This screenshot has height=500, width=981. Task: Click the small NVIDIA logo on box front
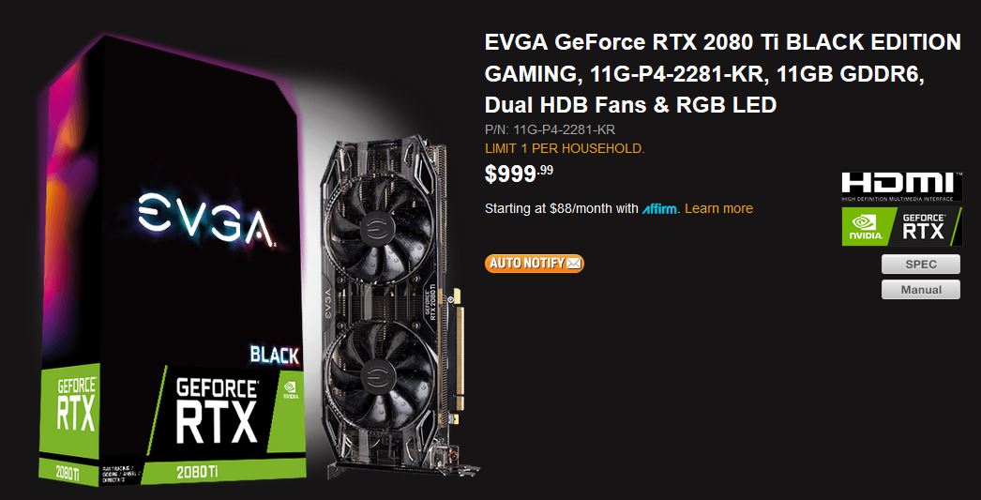[291, 388]
